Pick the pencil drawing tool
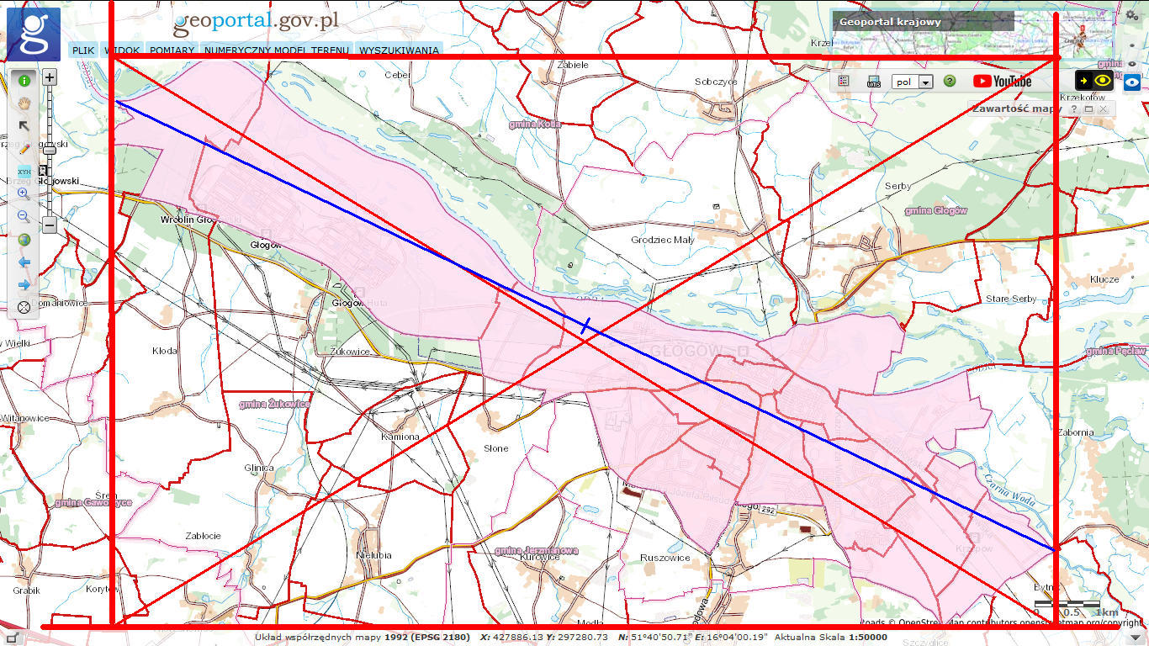1149x646 pixels. (x=24, y=149)
